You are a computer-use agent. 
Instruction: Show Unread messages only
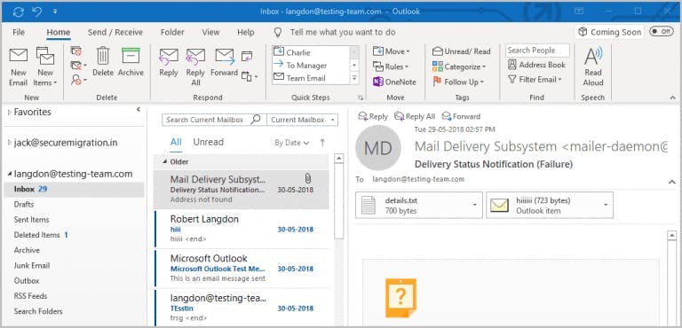[209, 142]
